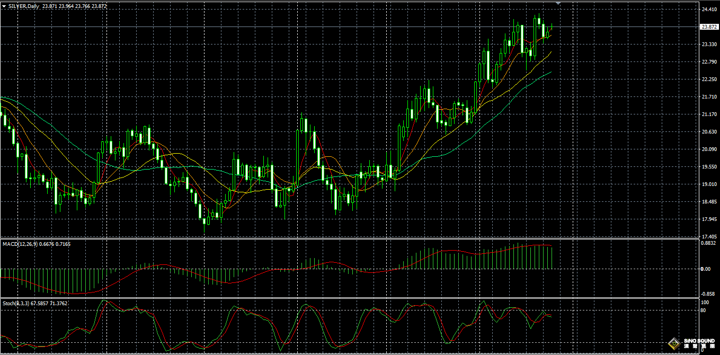Click the chart shift triangle marker at top
Screen dimensions: 720x355
tap(557, 3)
